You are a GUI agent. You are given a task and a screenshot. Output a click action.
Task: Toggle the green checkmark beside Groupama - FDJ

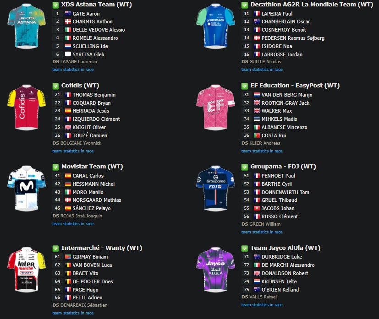(x=245, y=167)
